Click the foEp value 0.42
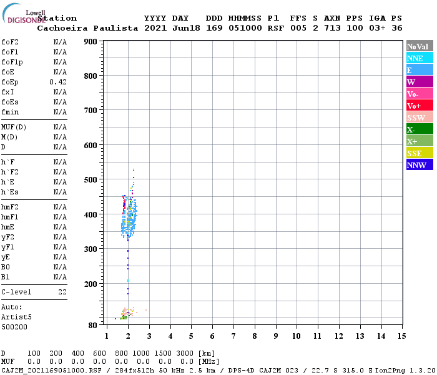 [58, 82]
